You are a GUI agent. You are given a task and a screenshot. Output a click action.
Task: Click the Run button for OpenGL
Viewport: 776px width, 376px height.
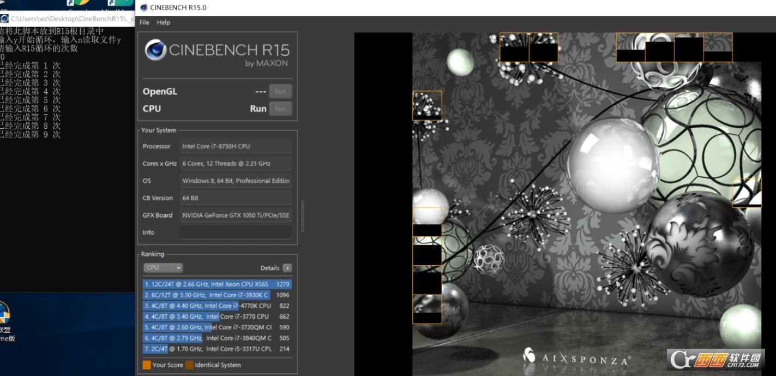tap(280, 92)
